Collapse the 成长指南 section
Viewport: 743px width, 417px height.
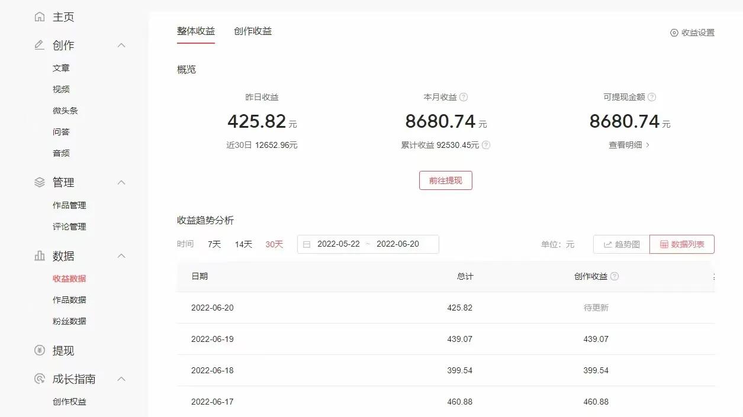point(121,379)
